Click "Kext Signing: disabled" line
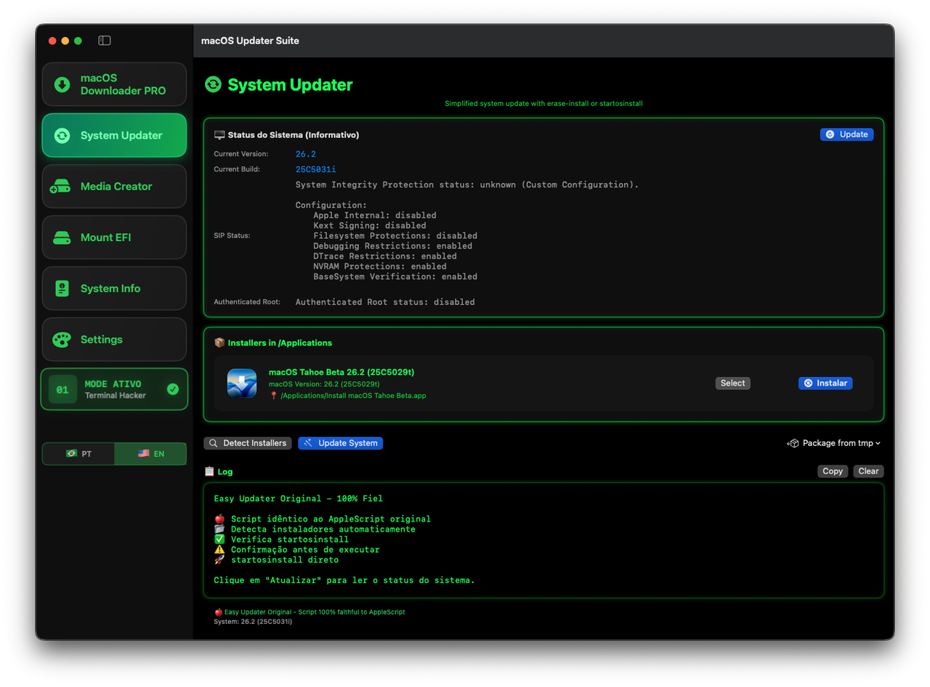 pyautogui.click(x=370, y=226)
